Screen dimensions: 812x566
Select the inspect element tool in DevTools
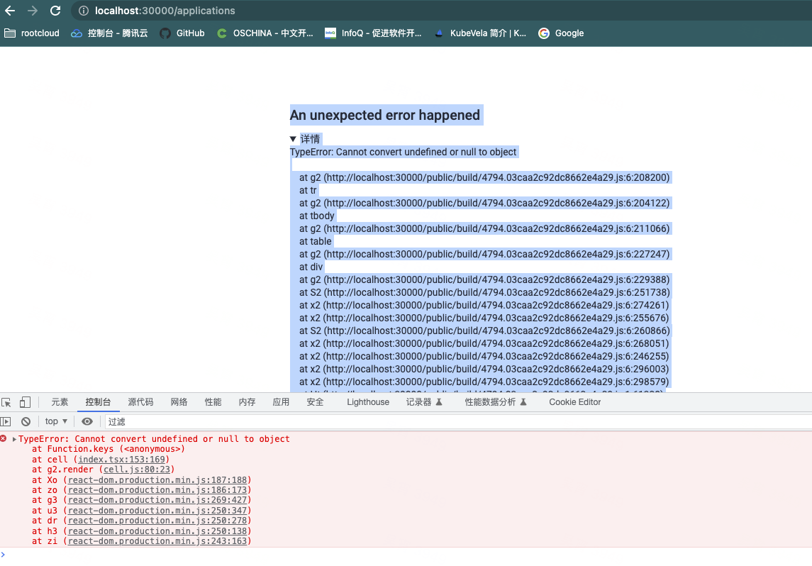[x=6, y=402]
